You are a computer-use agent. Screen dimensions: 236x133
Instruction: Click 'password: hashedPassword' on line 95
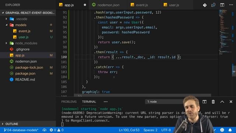click(x=126, y=32)
